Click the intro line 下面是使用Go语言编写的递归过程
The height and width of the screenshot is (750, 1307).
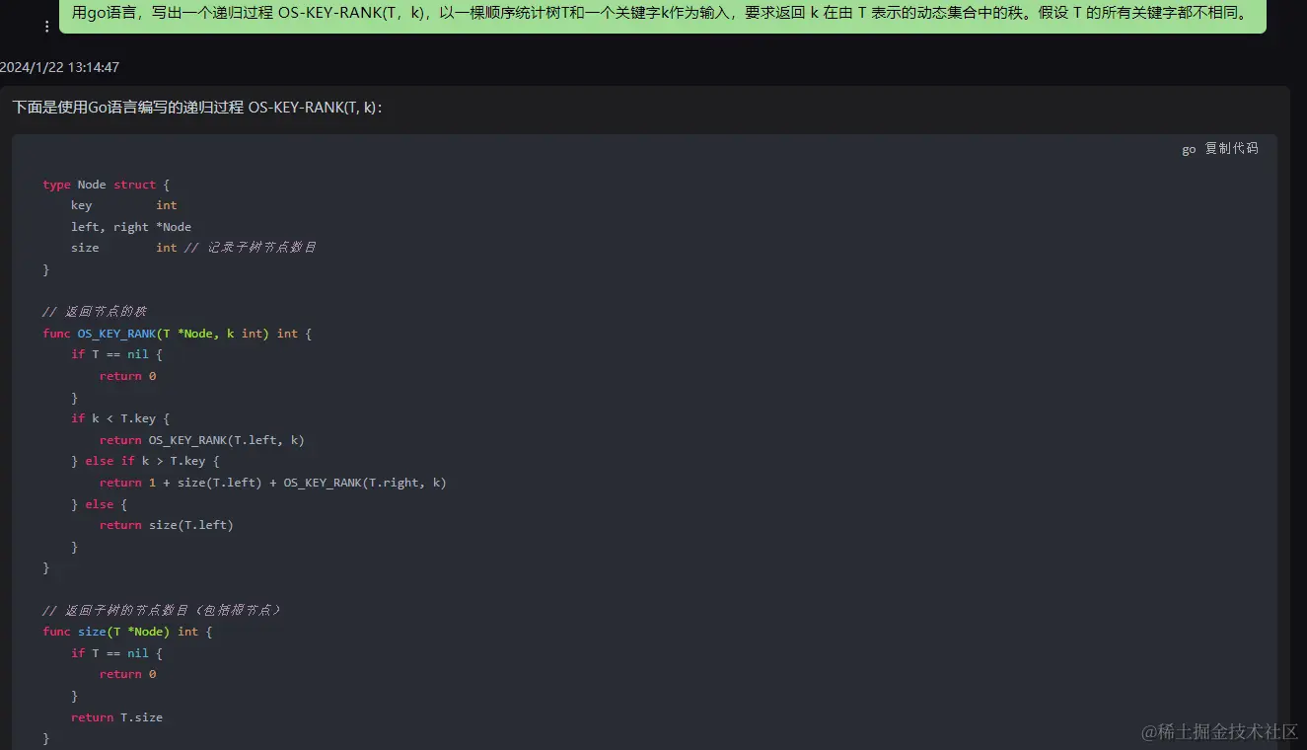(197, 108)
